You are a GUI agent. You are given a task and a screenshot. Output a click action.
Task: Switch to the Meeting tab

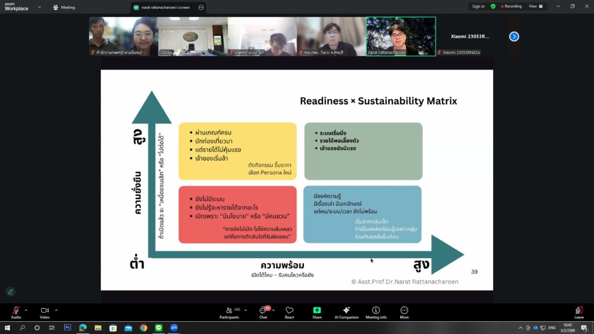pyautogui.click(x=64, y=8)
